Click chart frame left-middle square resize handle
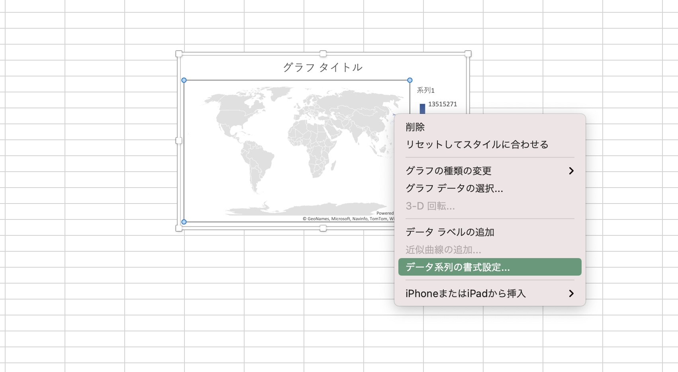 (179, 141)
